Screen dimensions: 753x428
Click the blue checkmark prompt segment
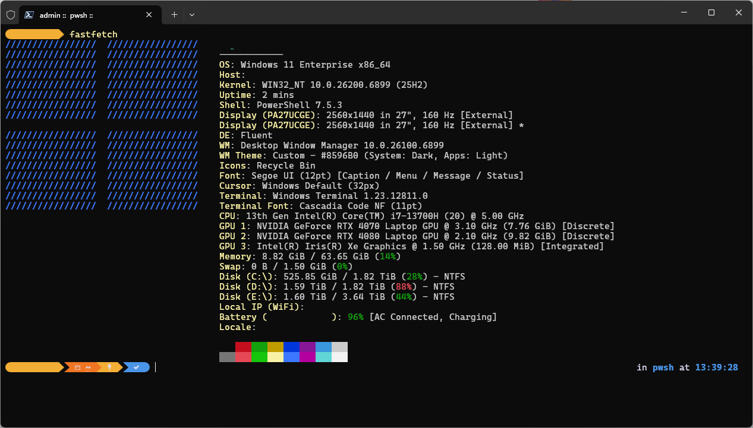pos(137,367)
